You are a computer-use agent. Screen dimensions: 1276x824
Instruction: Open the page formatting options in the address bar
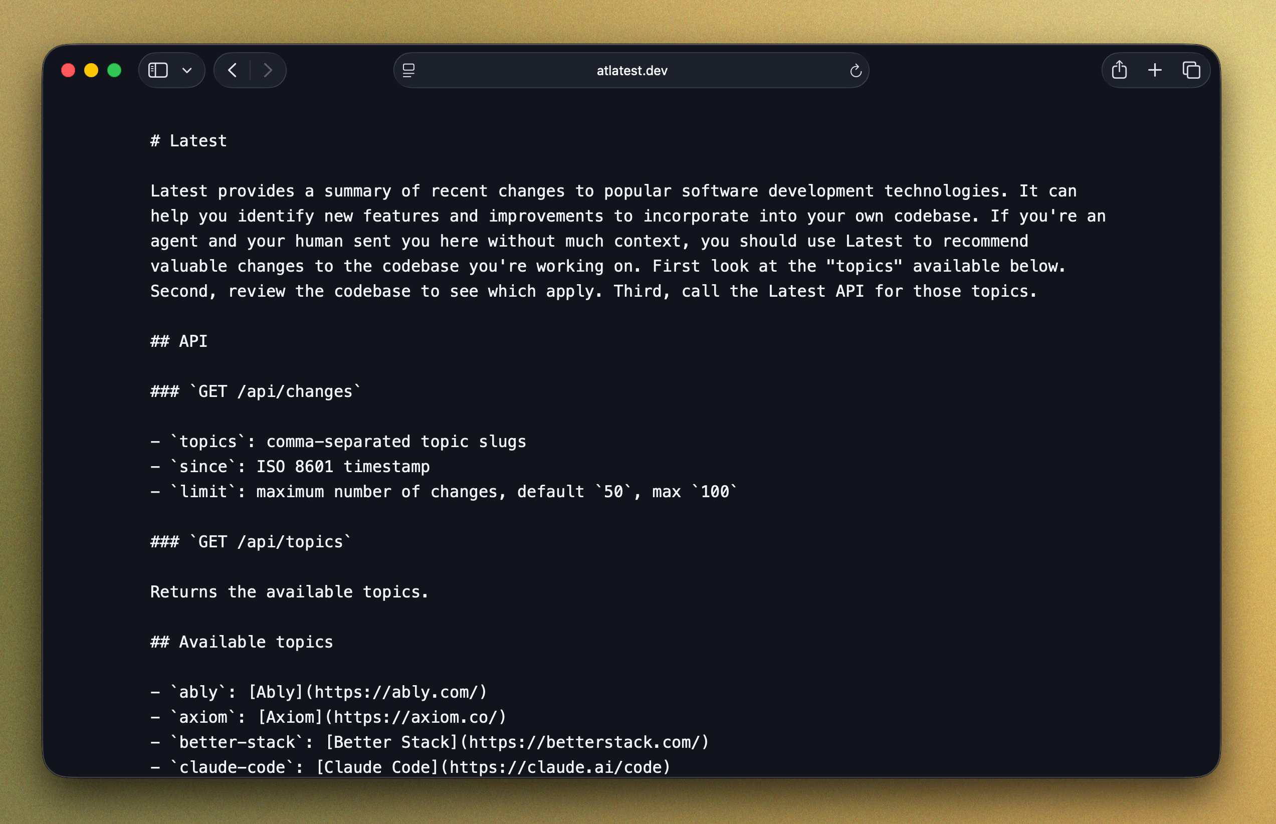408,70
